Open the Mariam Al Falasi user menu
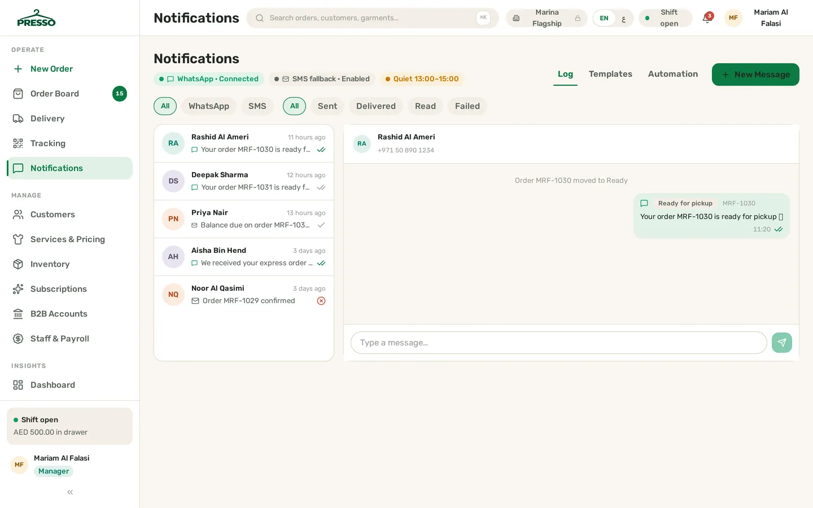 click(760, 18)
